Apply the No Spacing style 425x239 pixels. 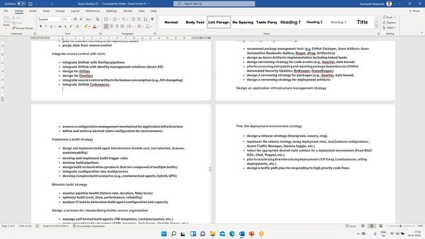point(242,22)
